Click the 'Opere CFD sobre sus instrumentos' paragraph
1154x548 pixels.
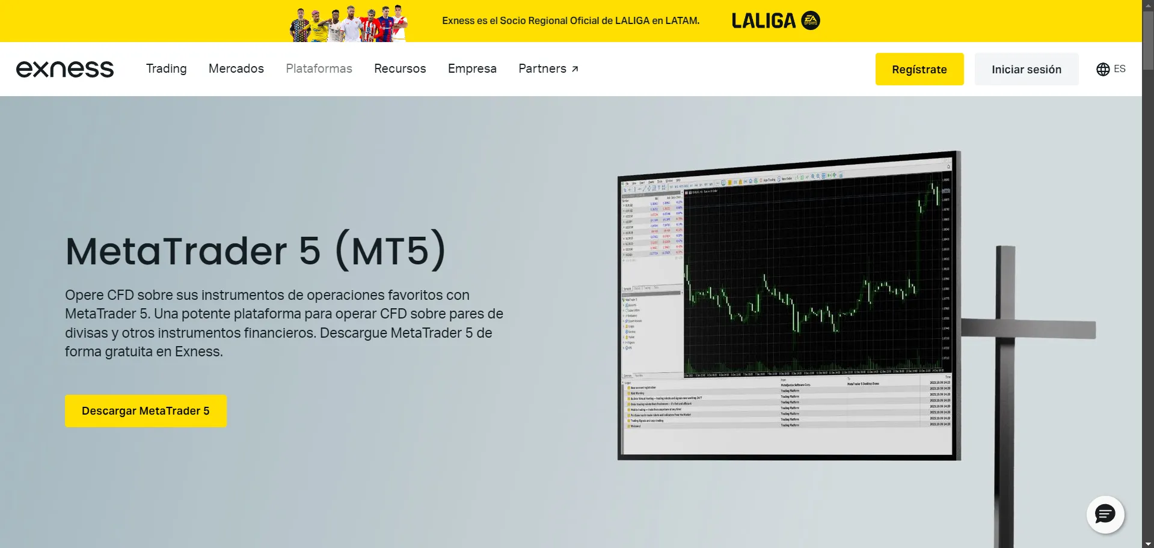point(284,323)
